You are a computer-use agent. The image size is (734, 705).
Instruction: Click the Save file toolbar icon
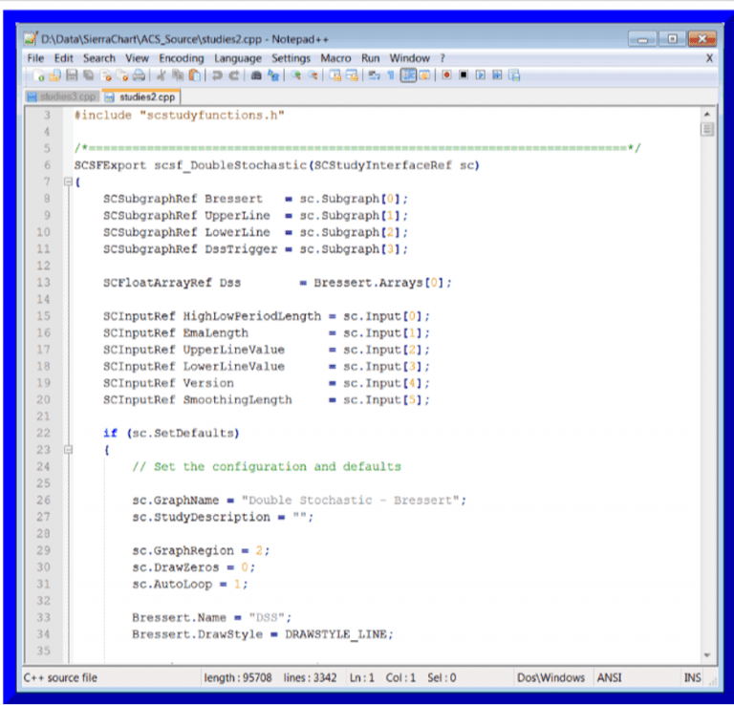70,75
